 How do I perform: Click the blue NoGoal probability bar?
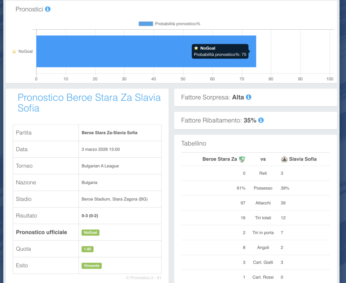click(x=112, y=51)
